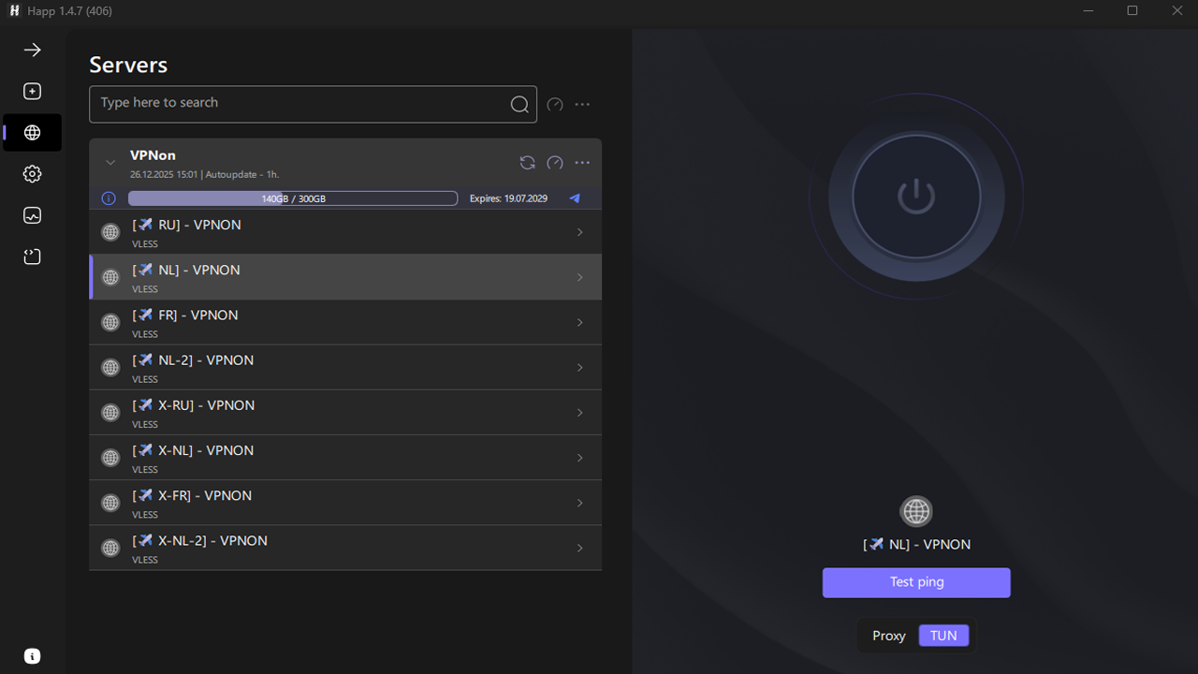Open Settings via the gear sidebar icon
1198x674 pixels.
tap(32, 174)
